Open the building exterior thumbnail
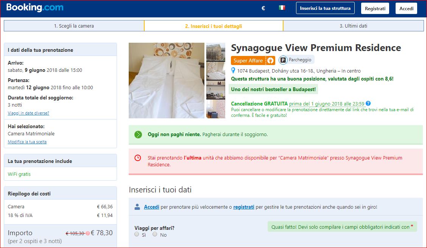This screenshot has height=248, width=427. 216,52
